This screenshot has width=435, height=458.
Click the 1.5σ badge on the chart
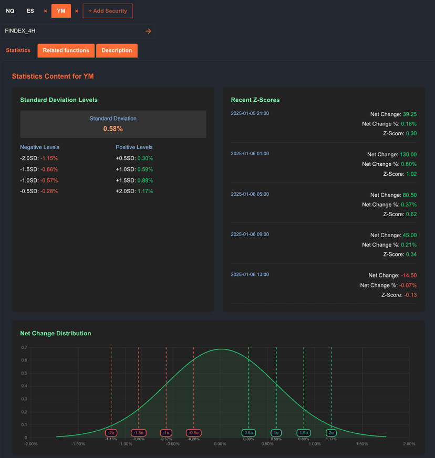click(x=303, y=433)
